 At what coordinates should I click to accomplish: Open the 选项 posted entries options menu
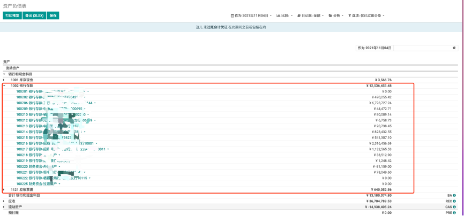point(366,16)
